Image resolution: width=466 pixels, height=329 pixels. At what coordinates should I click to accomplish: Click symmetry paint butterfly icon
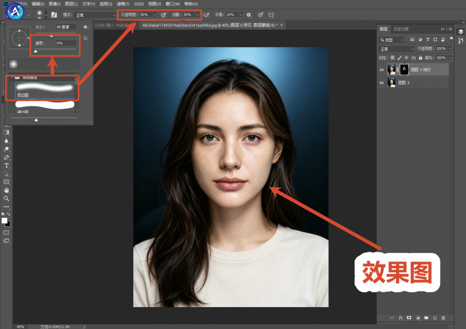[271, 15]
